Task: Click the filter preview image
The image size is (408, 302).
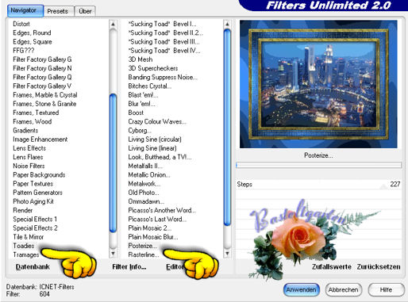Action: [318, 84]
